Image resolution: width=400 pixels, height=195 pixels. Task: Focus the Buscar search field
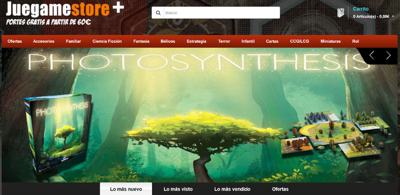pyautogui.click(x=221, y=13)
